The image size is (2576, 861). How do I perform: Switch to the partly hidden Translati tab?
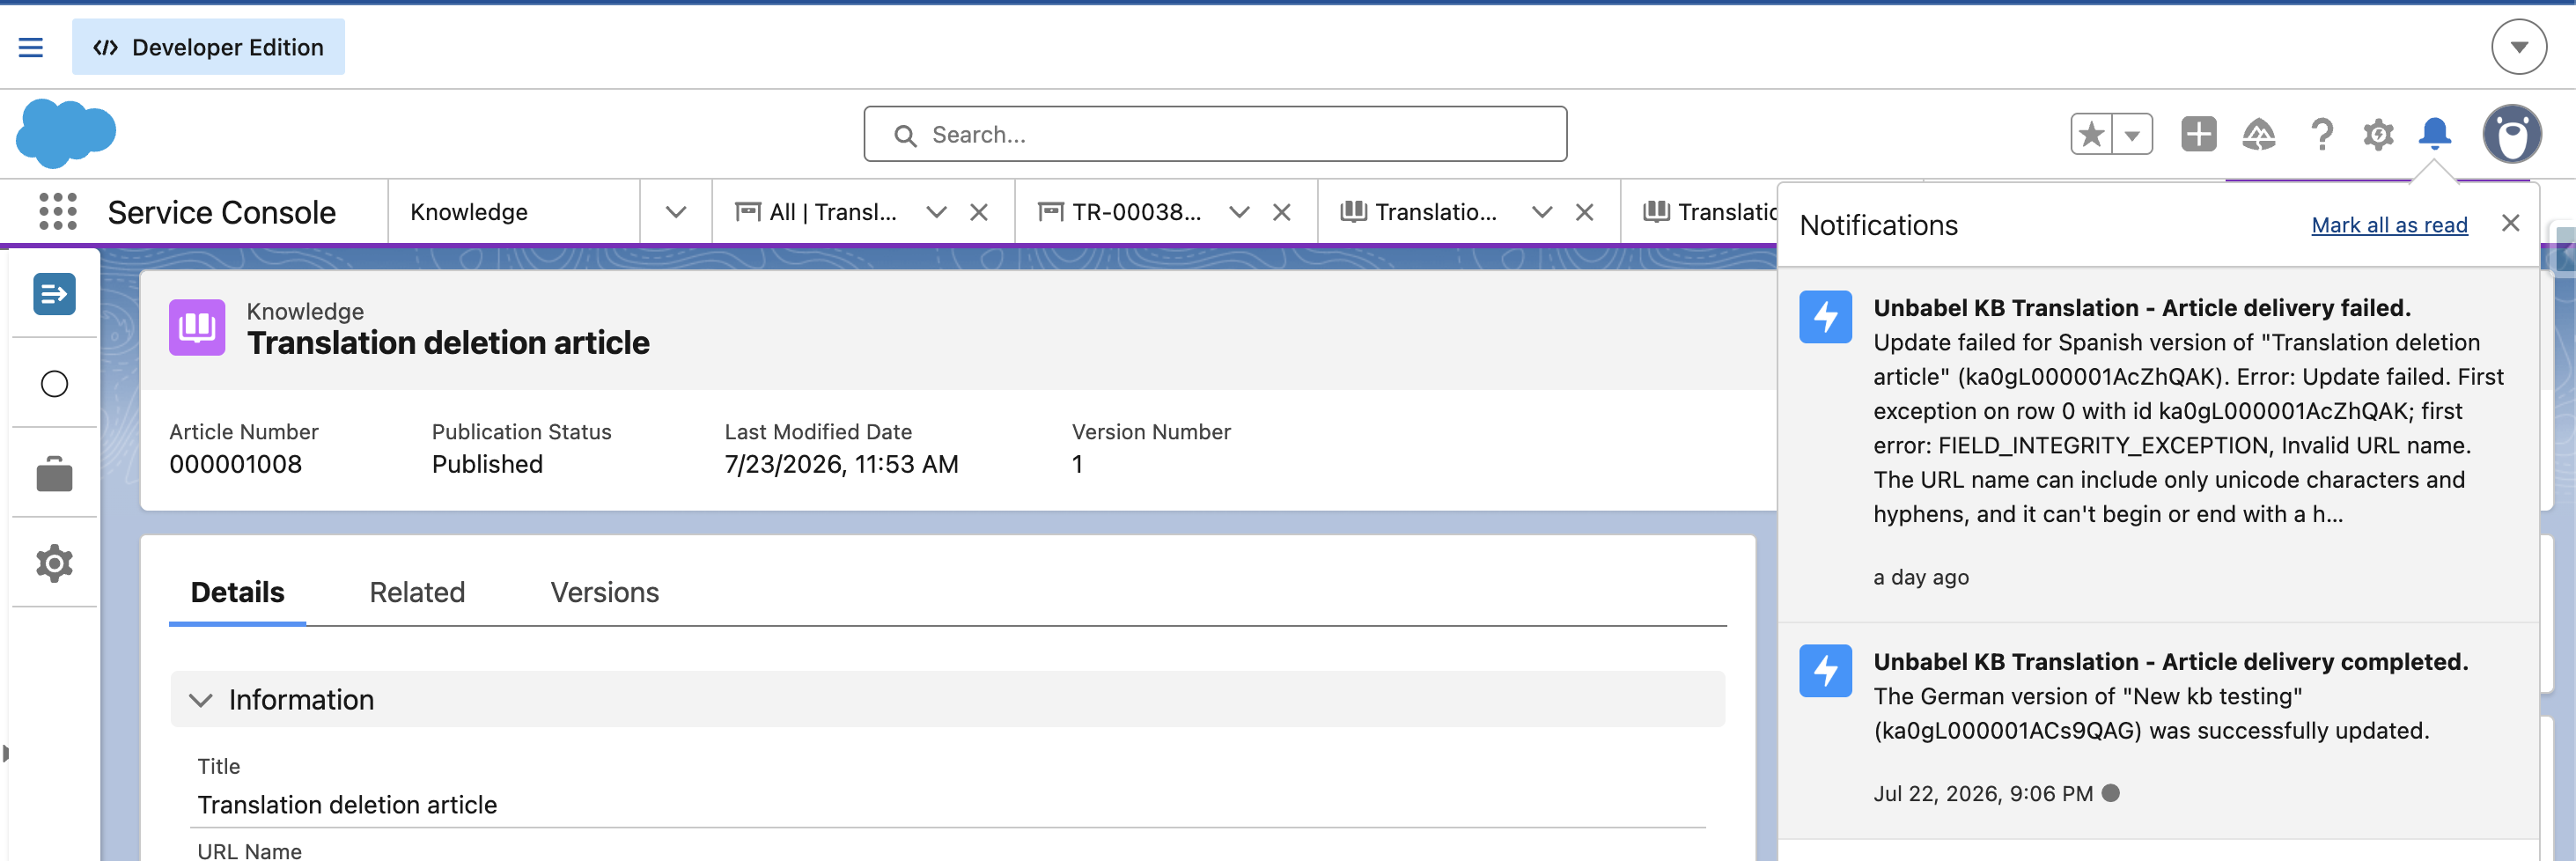1709,212
